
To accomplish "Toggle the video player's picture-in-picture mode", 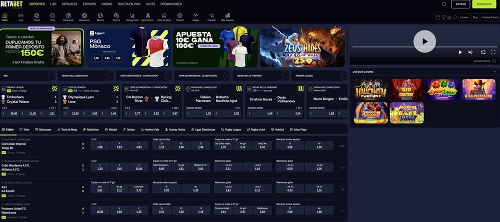I will coord(482,52).
